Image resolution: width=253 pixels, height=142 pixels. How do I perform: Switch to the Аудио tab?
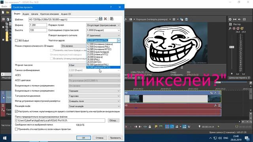pos(26,14)
